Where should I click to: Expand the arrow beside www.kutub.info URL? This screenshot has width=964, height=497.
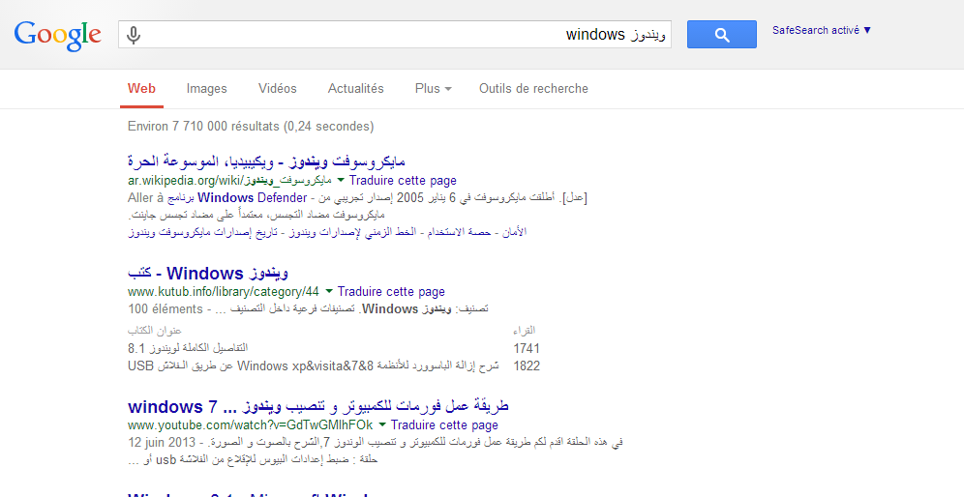(329, 291)
